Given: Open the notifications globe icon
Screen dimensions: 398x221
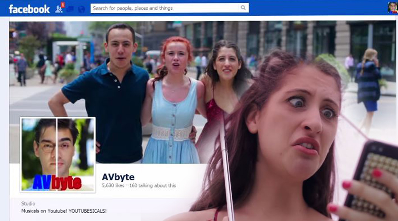Looking at the screenshot, I should (81, 9).
